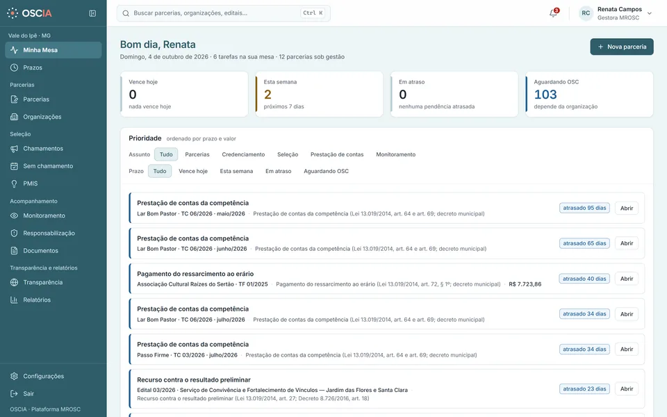
Task: Click the Sair logout icon
Action: click(14, 393)
